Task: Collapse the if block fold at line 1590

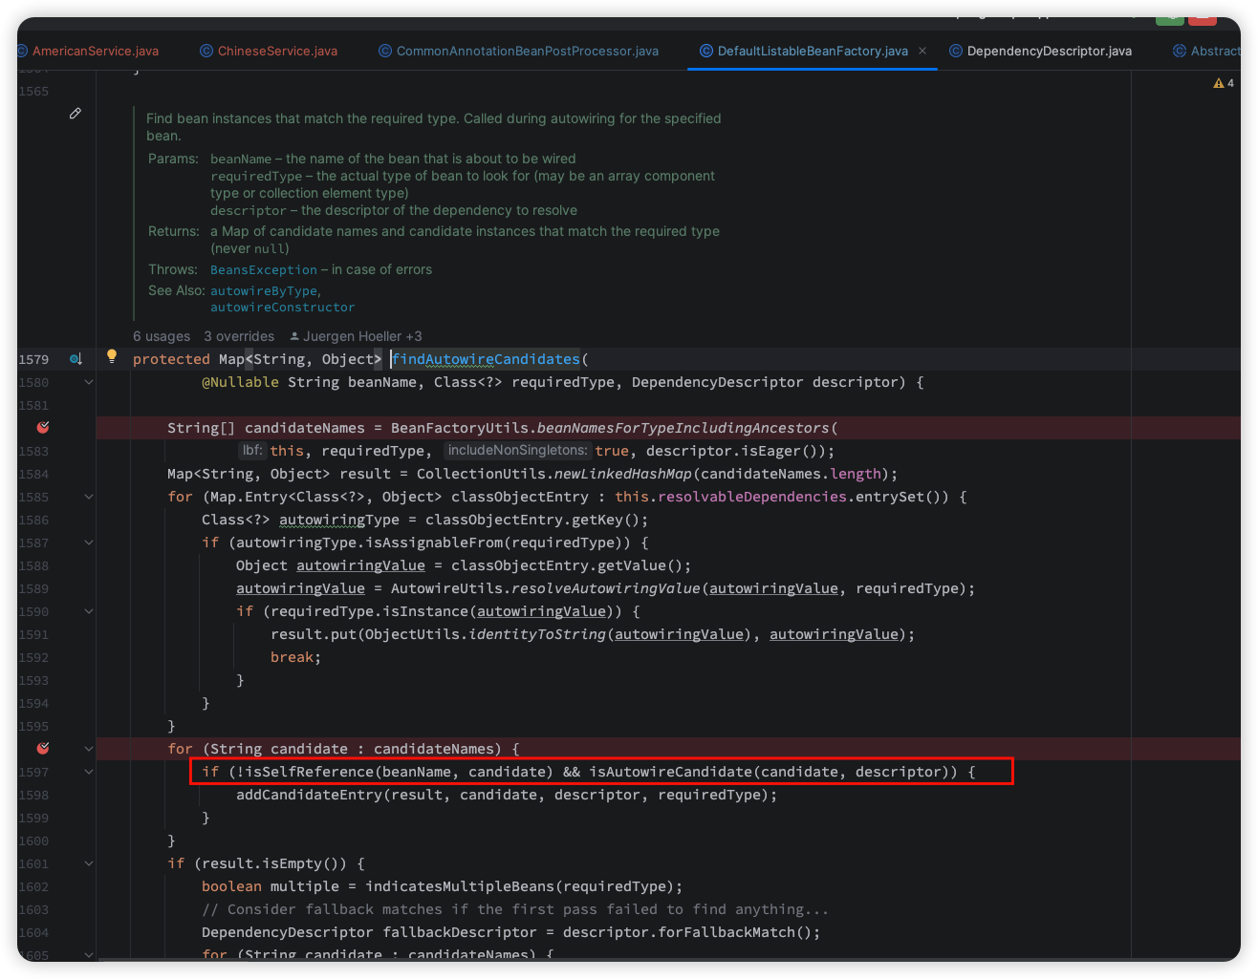Action: (89, 611)
